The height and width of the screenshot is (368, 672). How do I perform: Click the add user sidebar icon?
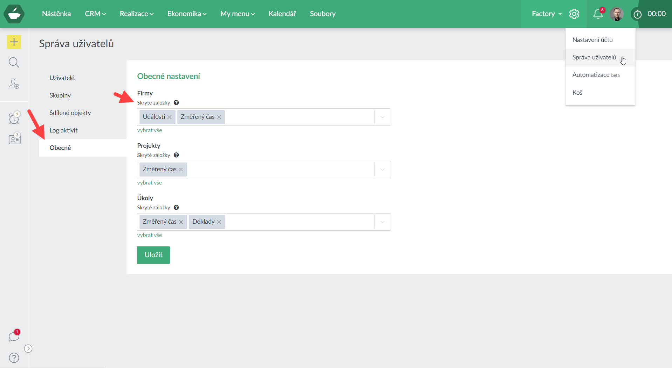pos(14,84)
